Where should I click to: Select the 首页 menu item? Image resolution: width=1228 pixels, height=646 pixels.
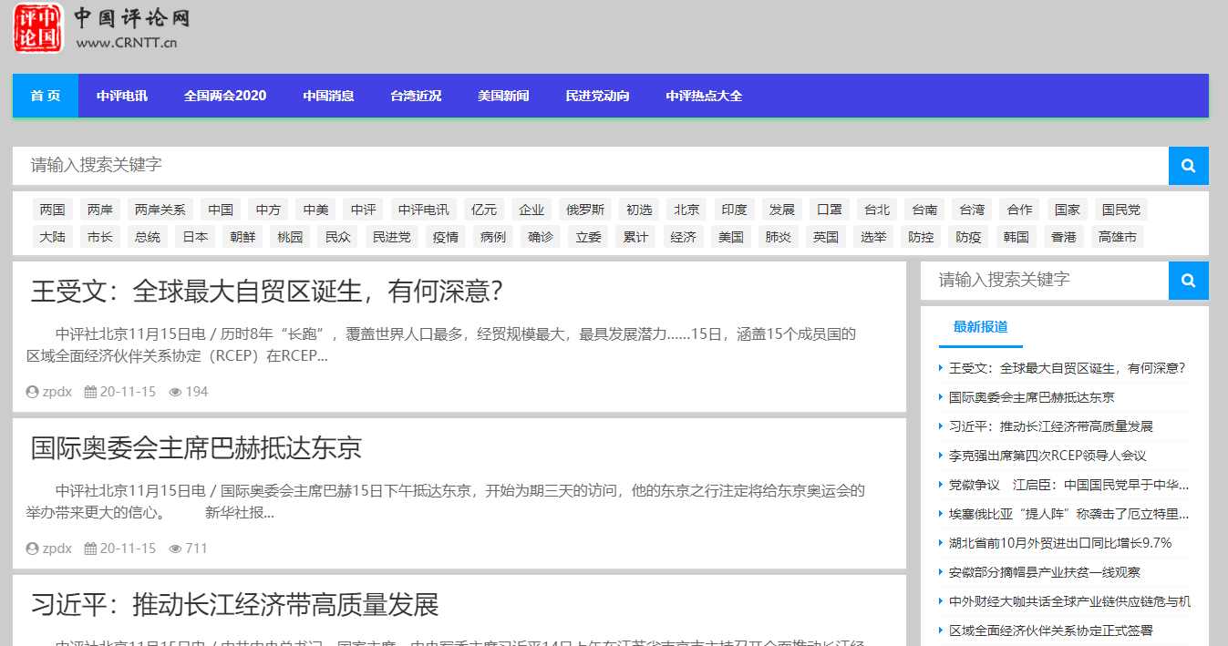point(45,95)
